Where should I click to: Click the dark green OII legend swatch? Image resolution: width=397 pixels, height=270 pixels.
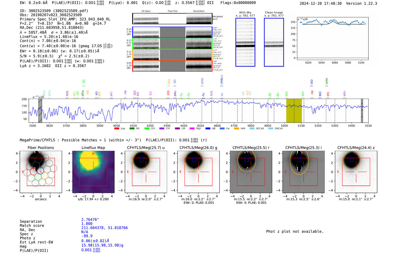132,129
